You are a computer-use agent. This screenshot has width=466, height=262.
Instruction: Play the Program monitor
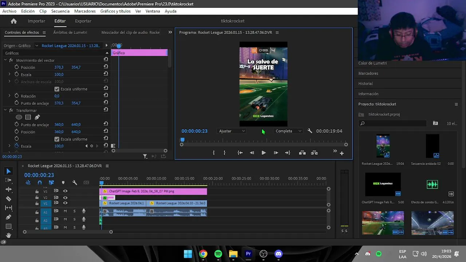pyautogui.click(x=264, y=153)
